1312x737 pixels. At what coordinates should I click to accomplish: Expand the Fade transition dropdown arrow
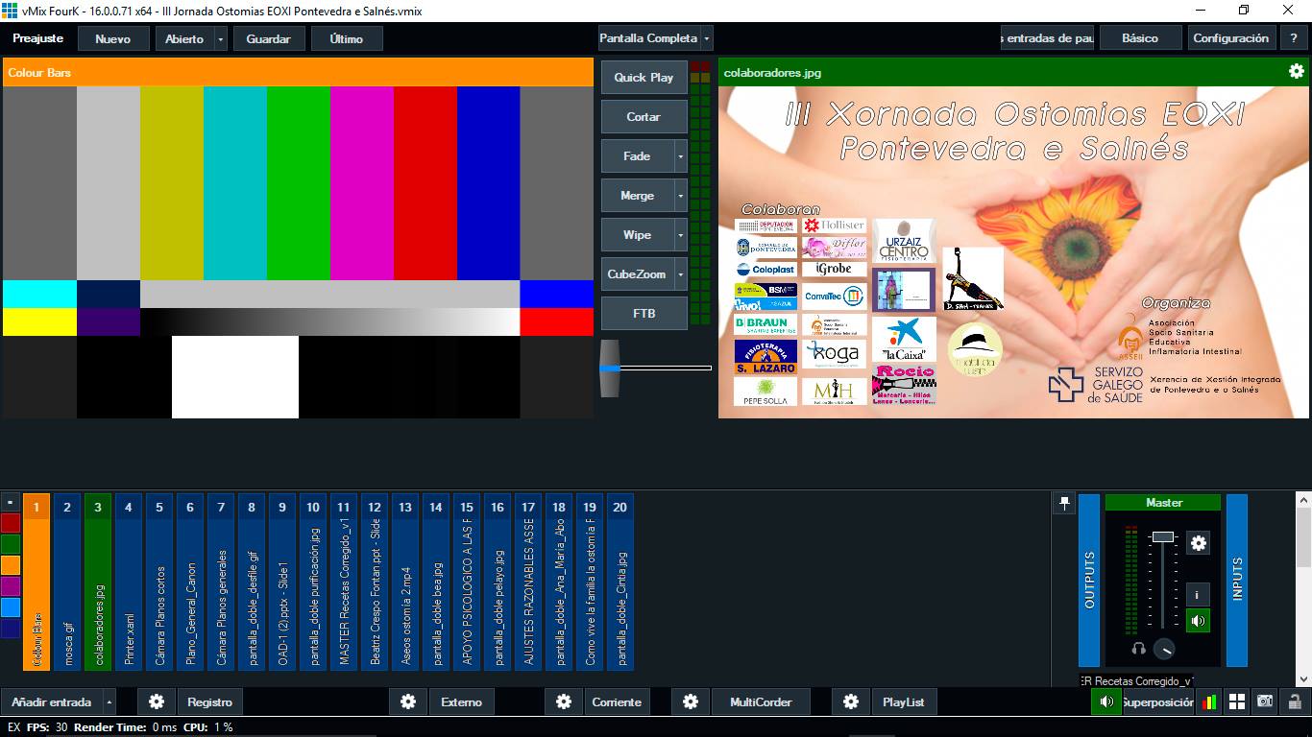(681, 156)
